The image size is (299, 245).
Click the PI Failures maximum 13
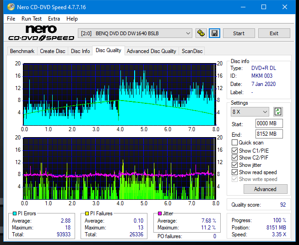coord(141,228)
